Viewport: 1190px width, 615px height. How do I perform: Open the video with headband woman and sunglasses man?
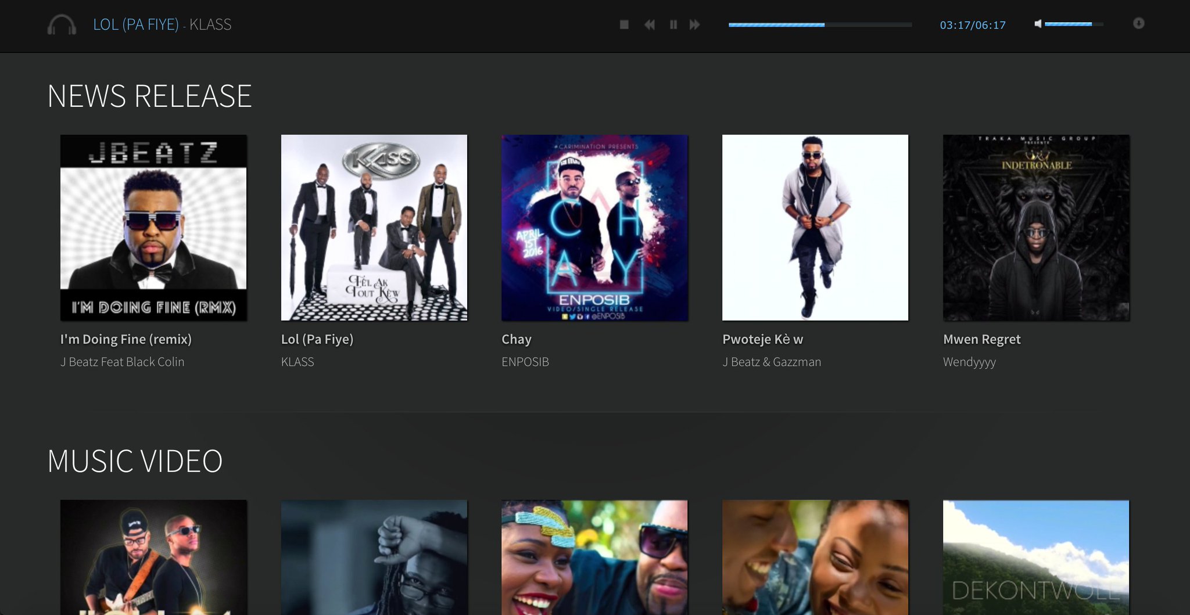594,558
